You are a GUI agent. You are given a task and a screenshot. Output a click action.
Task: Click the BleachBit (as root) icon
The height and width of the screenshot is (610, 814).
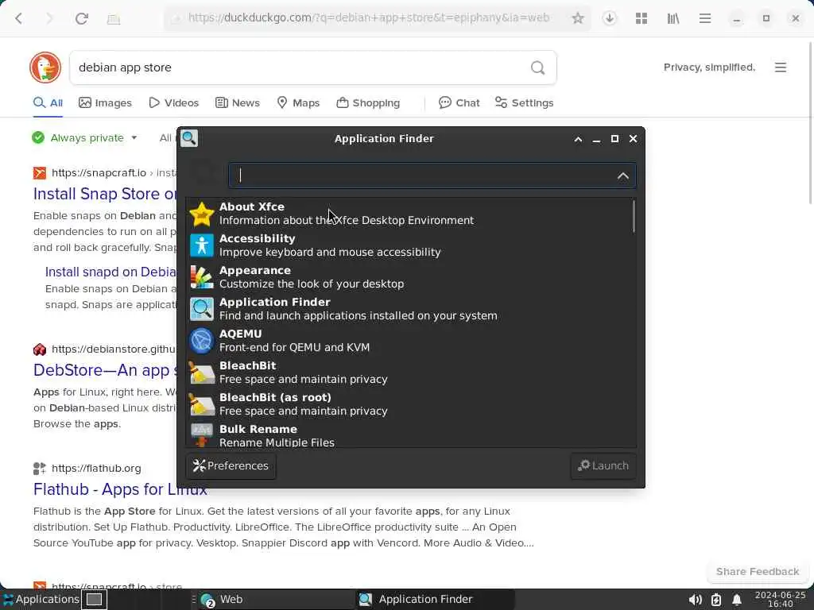(201, 404)
